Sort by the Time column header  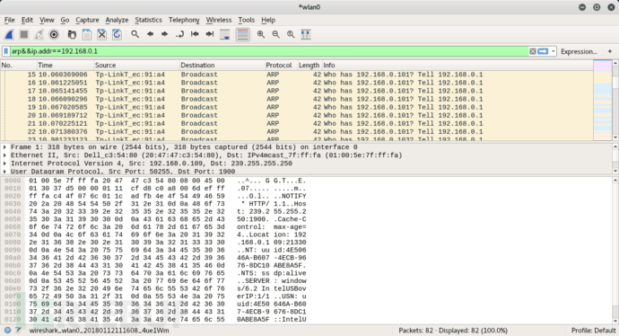65,66
